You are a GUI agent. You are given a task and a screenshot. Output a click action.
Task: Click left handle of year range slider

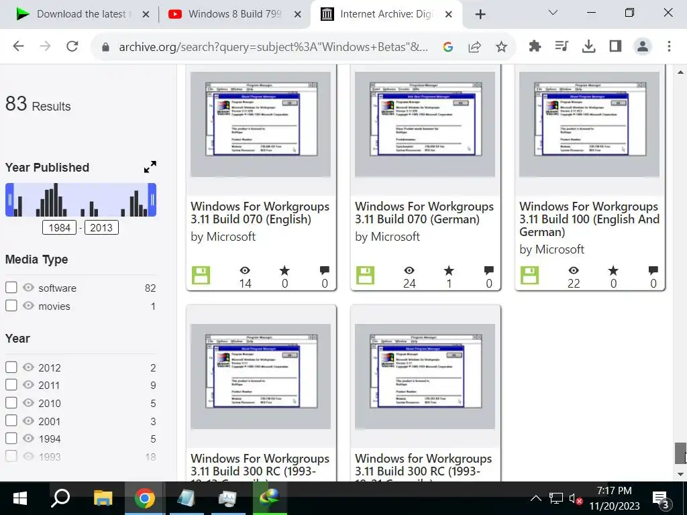(9, 200)
